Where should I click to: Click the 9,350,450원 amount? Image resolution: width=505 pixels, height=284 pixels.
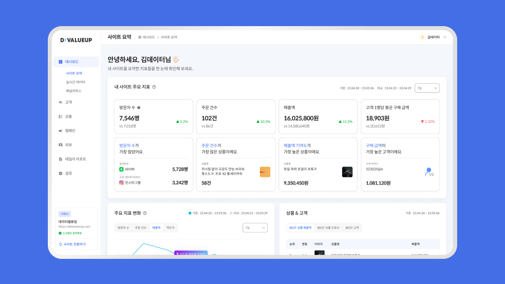pos(296,183)
